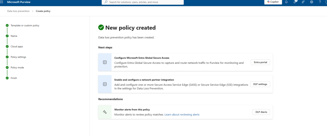Jump to the Policy settings step
The image size is (327, 136).
point(18,57)
